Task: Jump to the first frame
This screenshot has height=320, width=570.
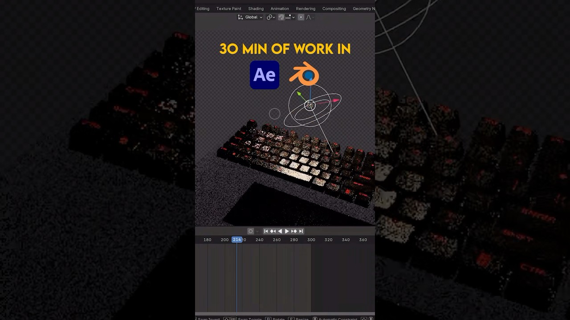Action: tap(266, 231)
